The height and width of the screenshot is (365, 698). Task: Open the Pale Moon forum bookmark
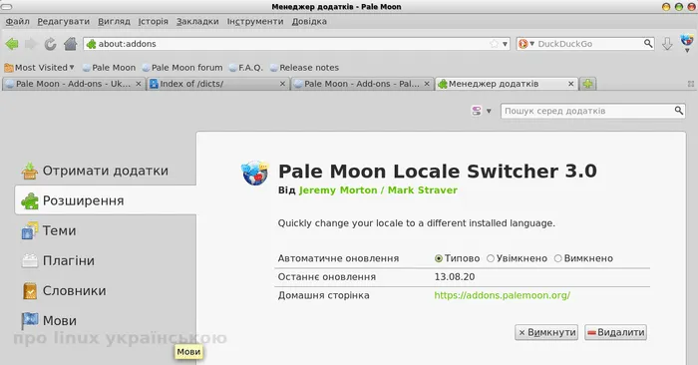coord(182,67)
